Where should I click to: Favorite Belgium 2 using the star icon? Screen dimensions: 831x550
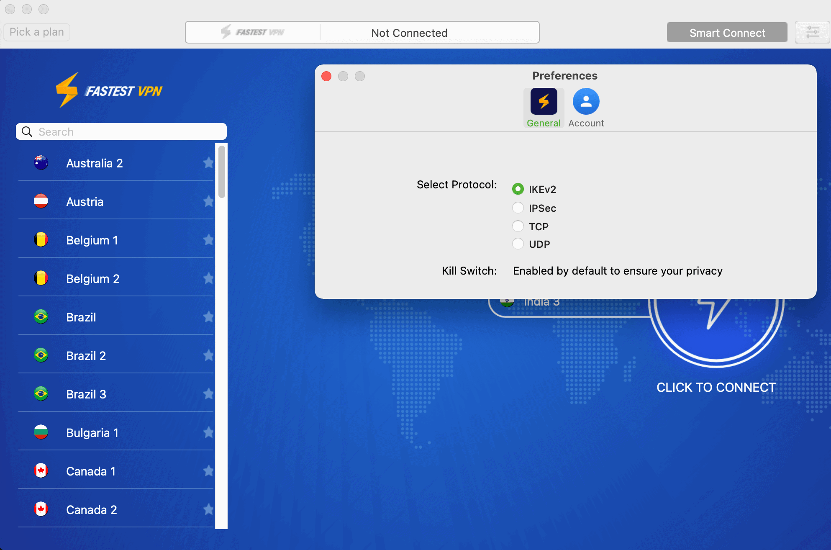coord(208,278)
